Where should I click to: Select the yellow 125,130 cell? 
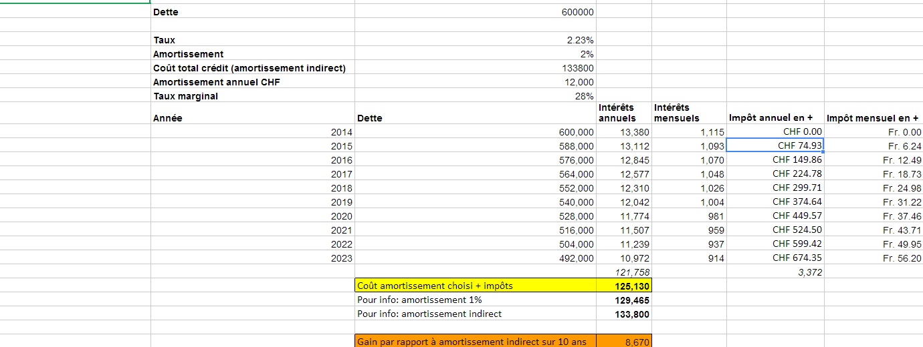point(623,286)
